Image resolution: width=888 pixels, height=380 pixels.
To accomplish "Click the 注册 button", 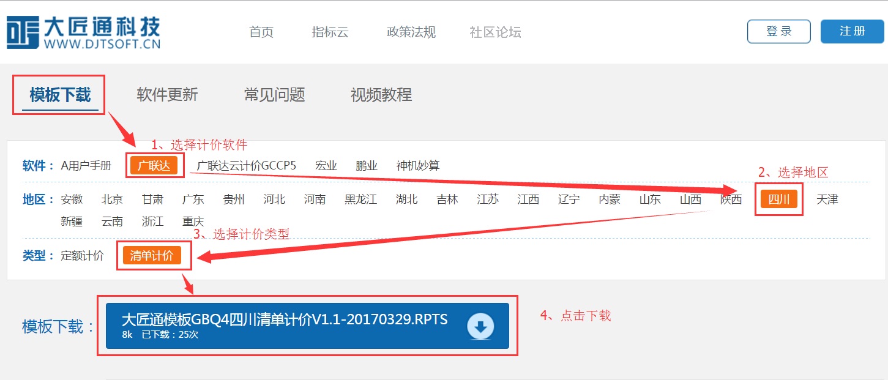I will (853, 32).
